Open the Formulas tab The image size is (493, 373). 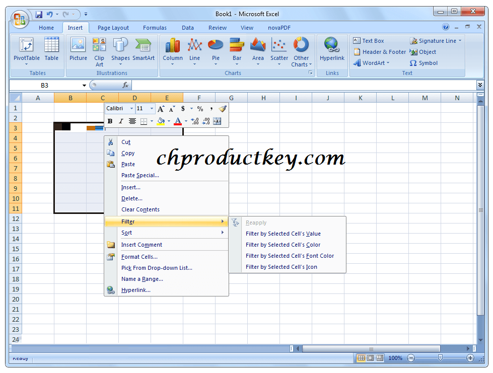click(155, 28)
